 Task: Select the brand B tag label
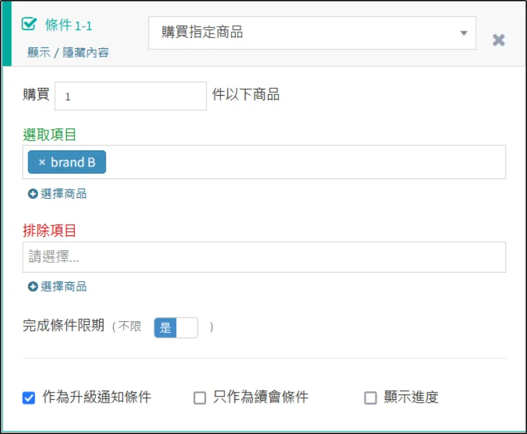click(73, 162)
